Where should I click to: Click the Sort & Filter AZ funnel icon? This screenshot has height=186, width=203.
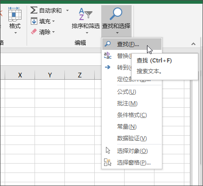(x=85, y=14)
